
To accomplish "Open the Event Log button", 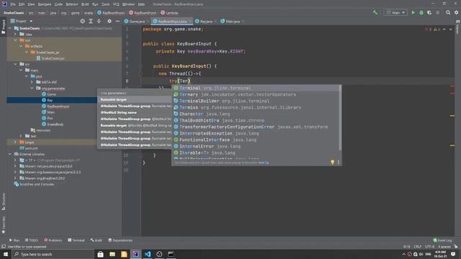I will tap(442, 240).
